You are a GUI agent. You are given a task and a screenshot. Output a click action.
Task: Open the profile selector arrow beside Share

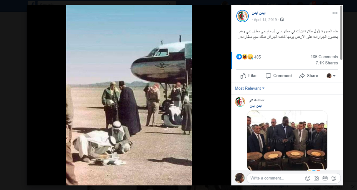[x=331, y=76]
